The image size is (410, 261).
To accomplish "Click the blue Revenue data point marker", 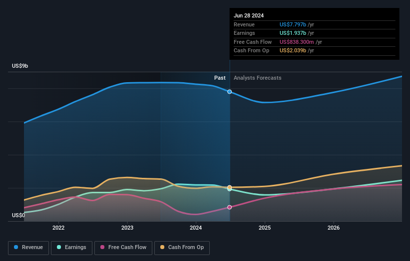I will pyautogui.click(x=229, y=92).
